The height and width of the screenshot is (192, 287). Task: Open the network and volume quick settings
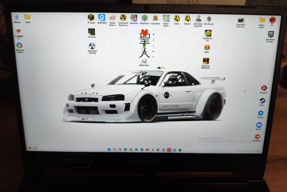(x=247, y=151)
